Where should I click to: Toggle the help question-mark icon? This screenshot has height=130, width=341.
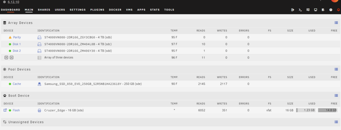[x=331, y=10]
